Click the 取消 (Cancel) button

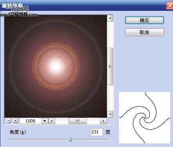point(145,32)
